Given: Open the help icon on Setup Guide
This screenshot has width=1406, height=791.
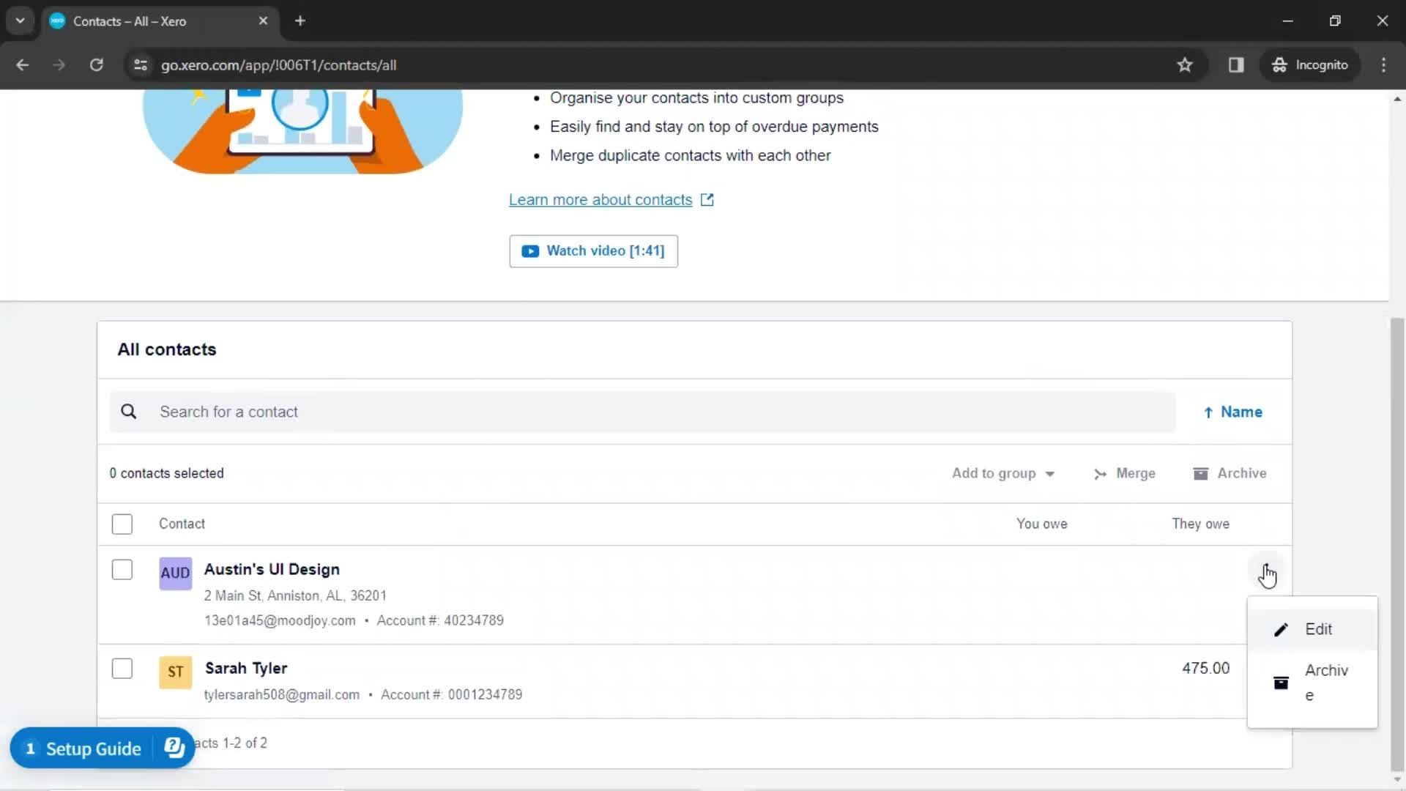Looking at the screenshot, I should coord(174,747).
